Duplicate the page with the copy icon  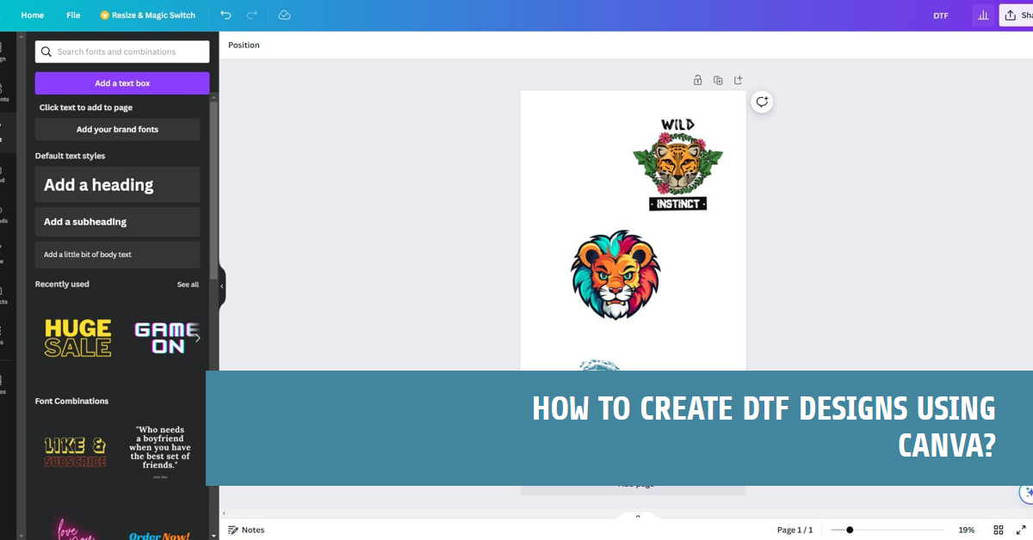pyautogui.click(x=718, y=79)
